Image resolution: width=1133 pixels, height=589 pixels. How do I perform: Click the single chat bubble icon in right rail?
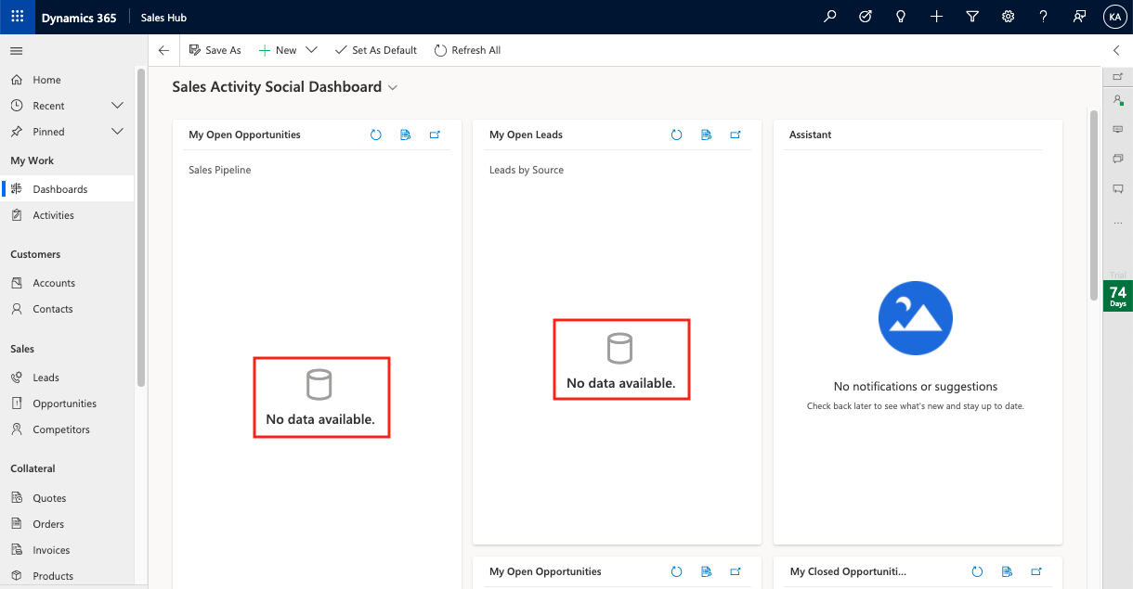coord(1118,189)
